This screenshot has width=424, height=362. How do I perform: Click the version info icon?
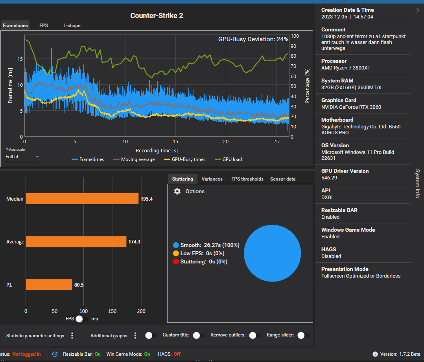(375, 354)
